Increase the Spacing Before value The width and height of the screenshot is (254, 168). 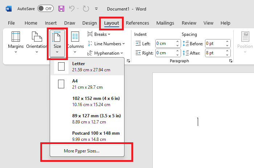coord(228,42)
